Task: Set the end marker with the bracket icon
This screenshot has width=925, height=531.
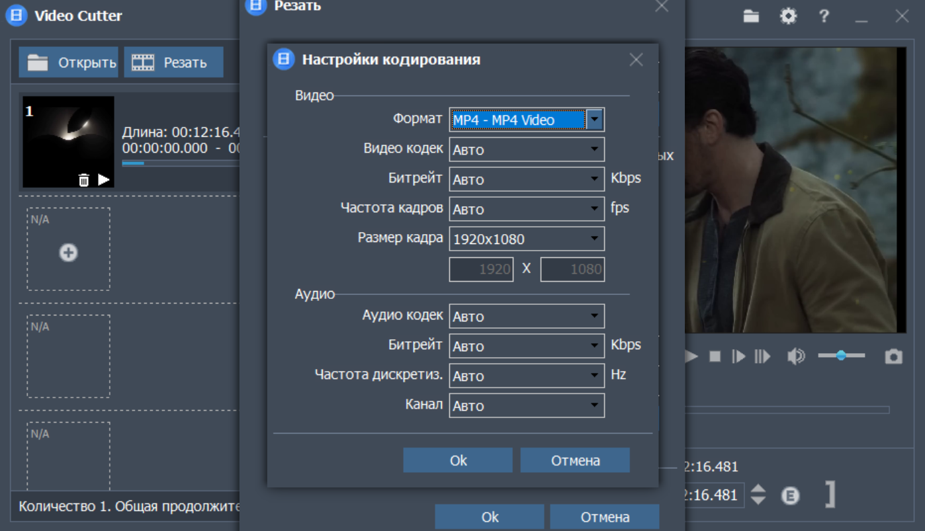Action: pyautogui.click(x=830, y=495)
